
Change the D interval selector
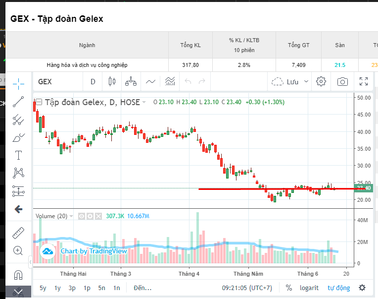[93, 82]
